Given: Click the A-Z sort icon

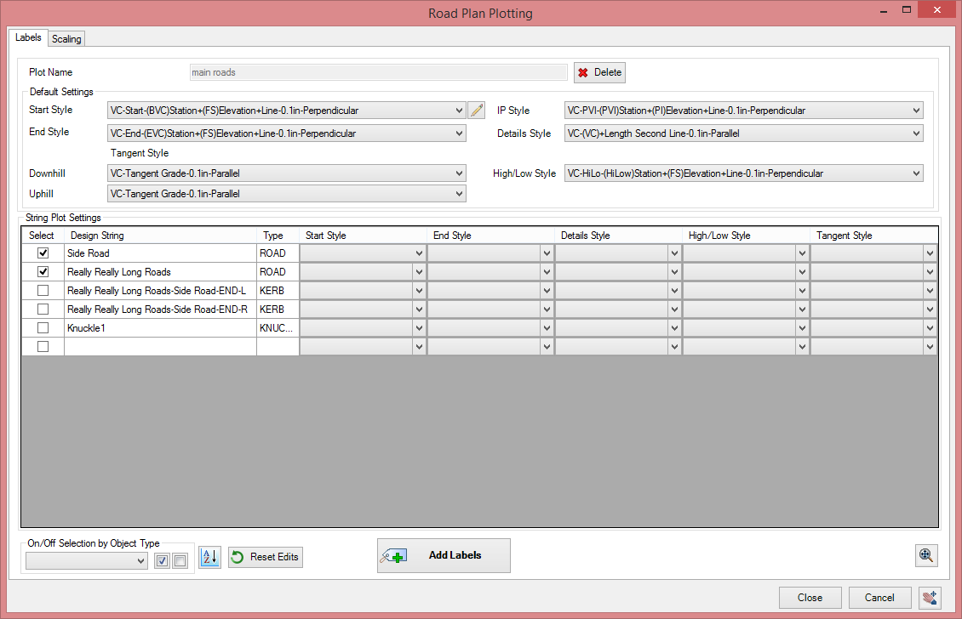Looking at the screenshot, I should click(209, 557).
